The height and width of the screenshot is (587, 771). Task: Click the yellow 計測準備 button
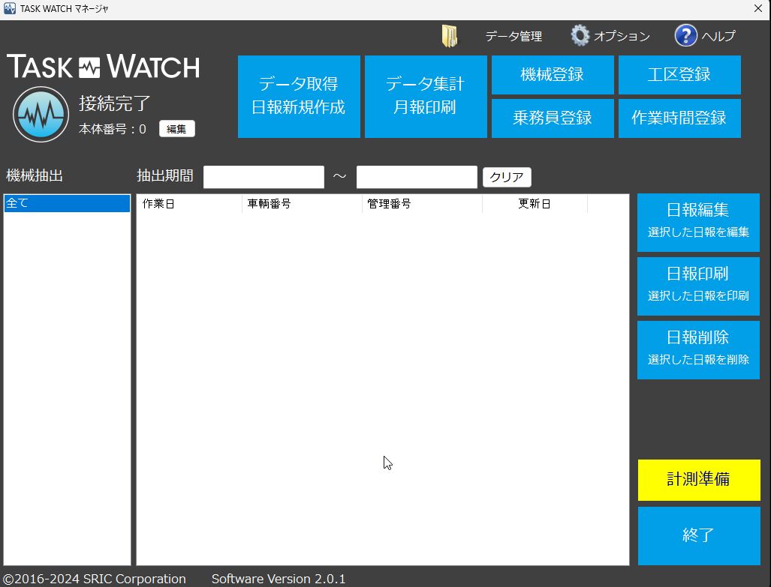click(698, 480)
